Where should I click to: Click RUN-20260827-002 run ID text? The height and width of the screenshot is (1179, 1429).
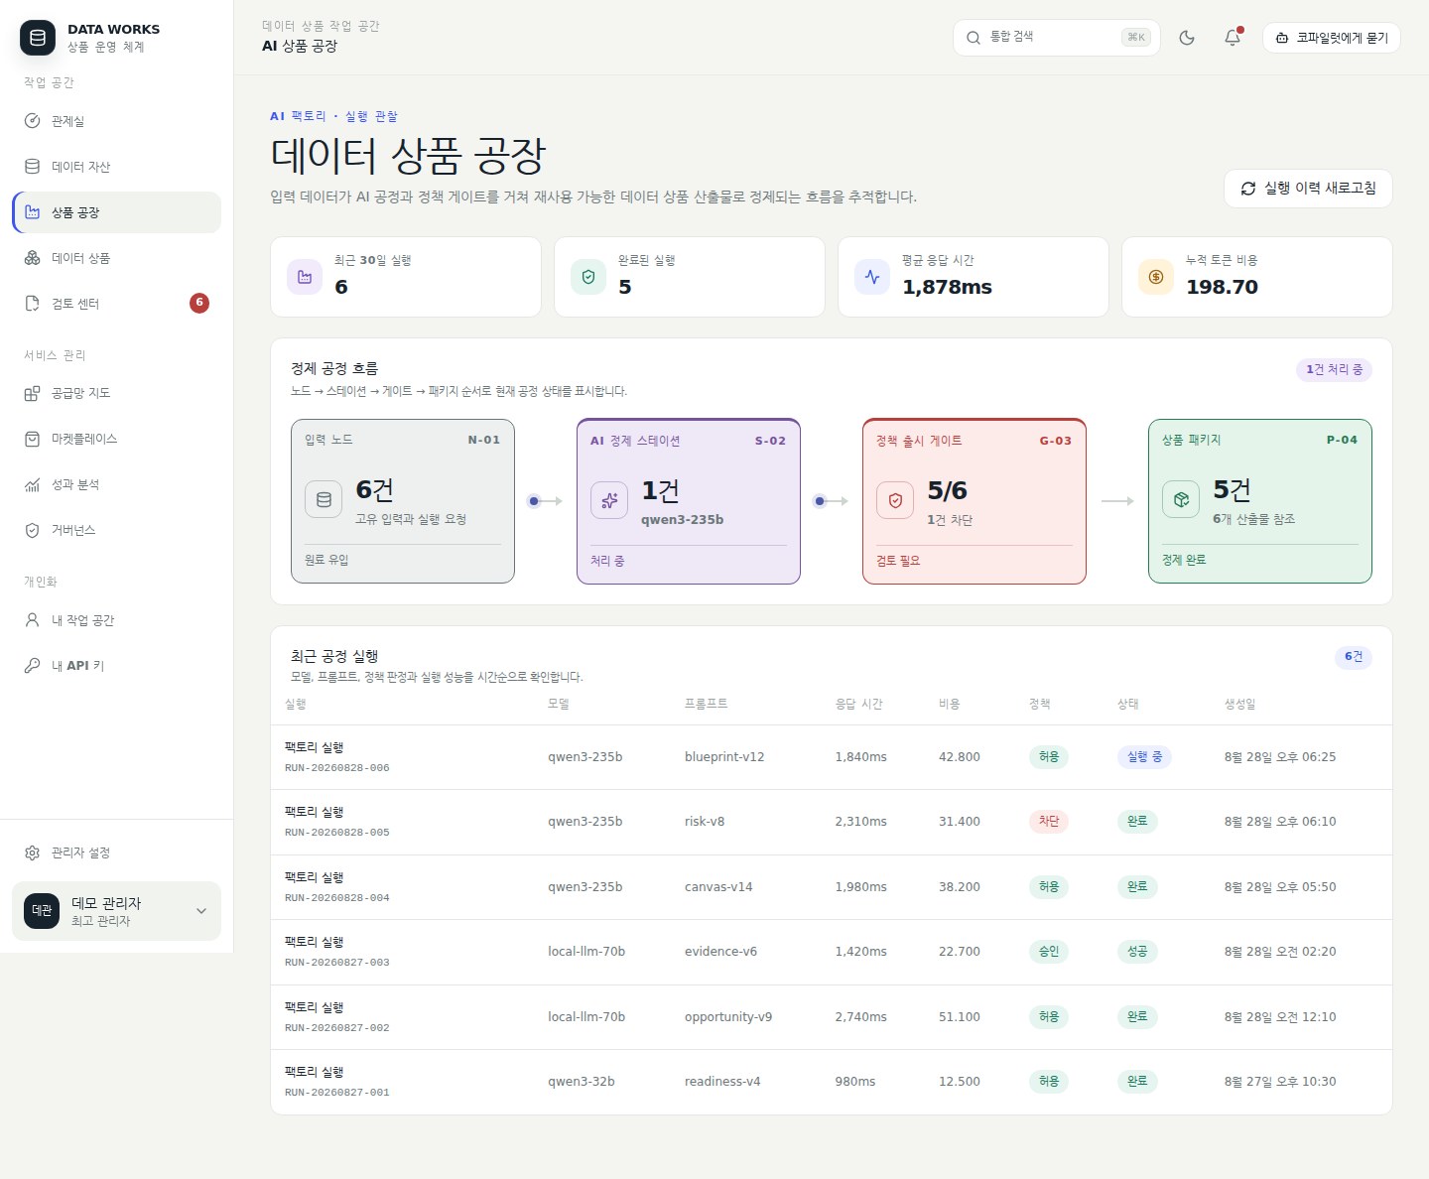click(336, 1028)
